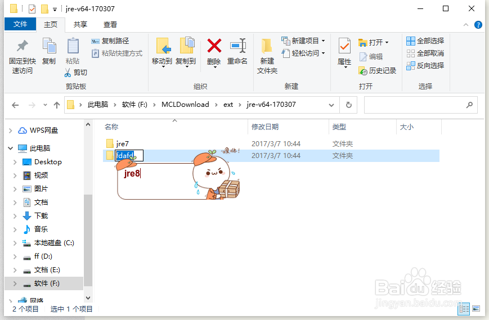Open recent locations dropdown arrow
489x320 pixels.
click(45, 105)
